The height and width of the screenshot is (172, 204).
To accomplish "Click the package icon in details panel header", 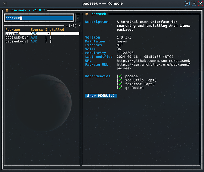I will (87, 14).
